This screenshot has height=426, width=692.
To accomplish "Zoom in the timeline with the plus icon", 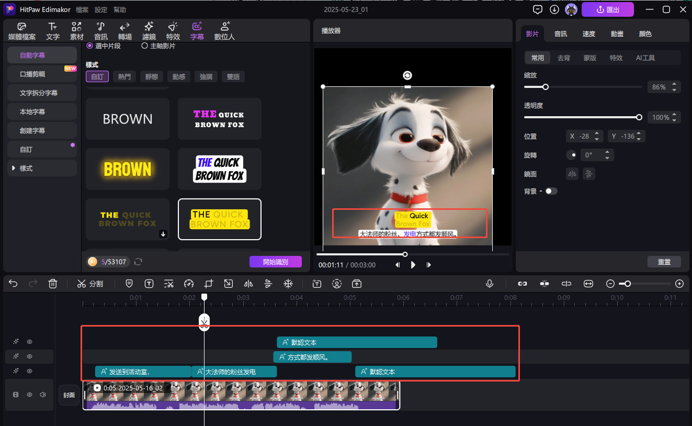I will pyautogui.click(x=679, y=284).
